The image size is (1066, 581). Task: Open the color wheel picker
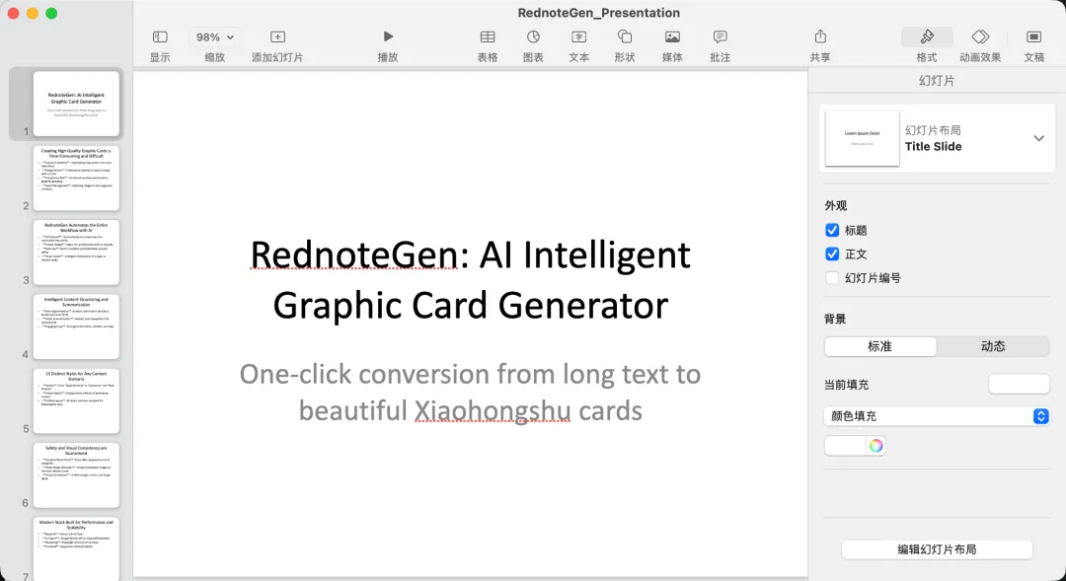876,446
